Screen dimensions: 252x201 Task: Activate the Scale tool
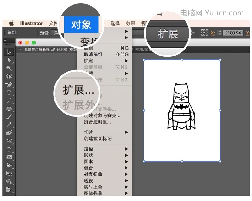(9, 157)
